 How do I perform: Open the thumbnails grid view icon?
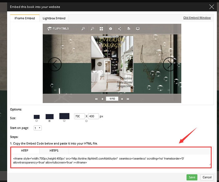click(x=101, y=29)
